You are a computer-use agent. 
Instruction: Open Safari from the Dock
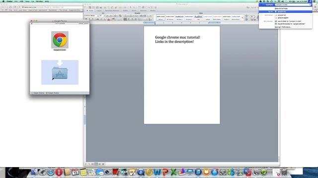pos(51,172)
